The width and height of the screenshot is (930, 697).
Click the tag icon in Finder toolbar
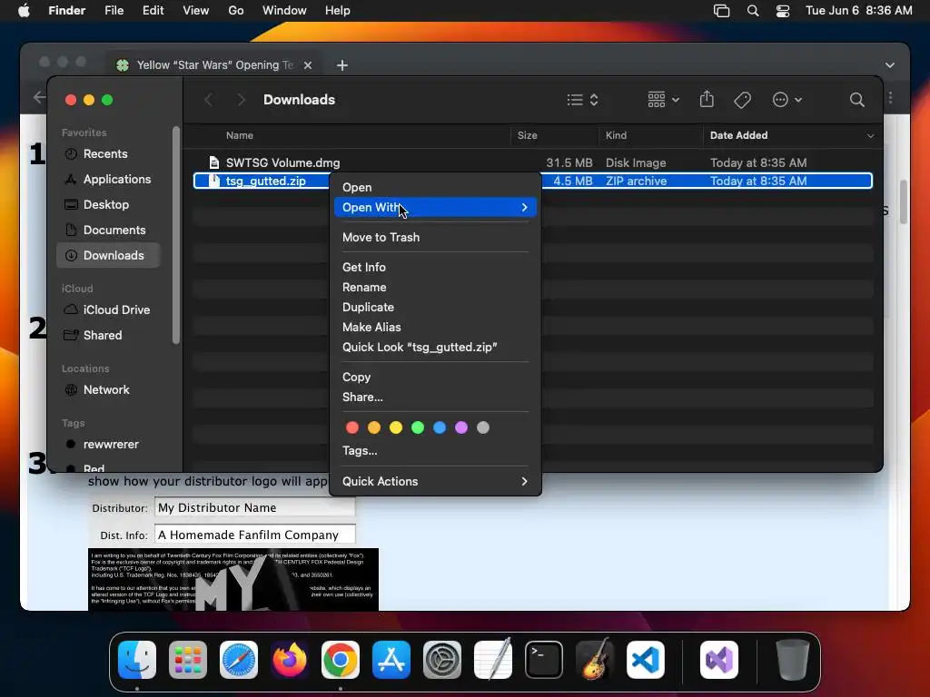click(742, 100)
